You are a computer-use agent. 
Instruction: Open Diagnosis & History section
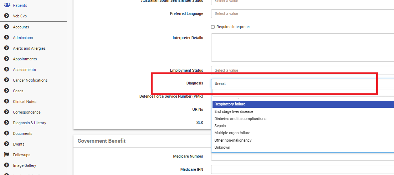[x=30, y=123]
